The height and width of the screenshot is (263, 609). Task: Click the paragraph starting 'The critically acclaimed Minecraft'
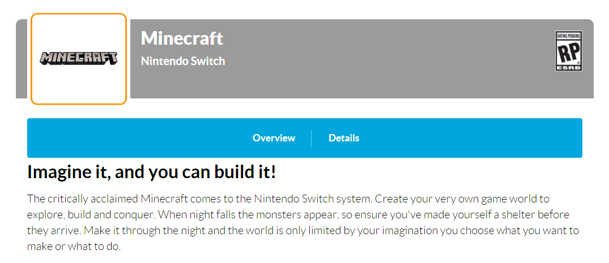pyautogui.click(x=303, y=223)
